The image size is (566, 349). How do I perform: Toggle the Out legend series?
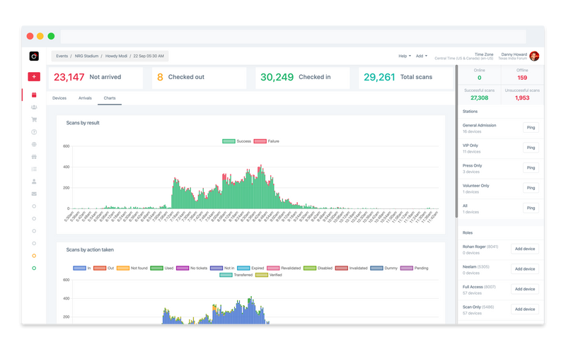[x=103, y=268]
